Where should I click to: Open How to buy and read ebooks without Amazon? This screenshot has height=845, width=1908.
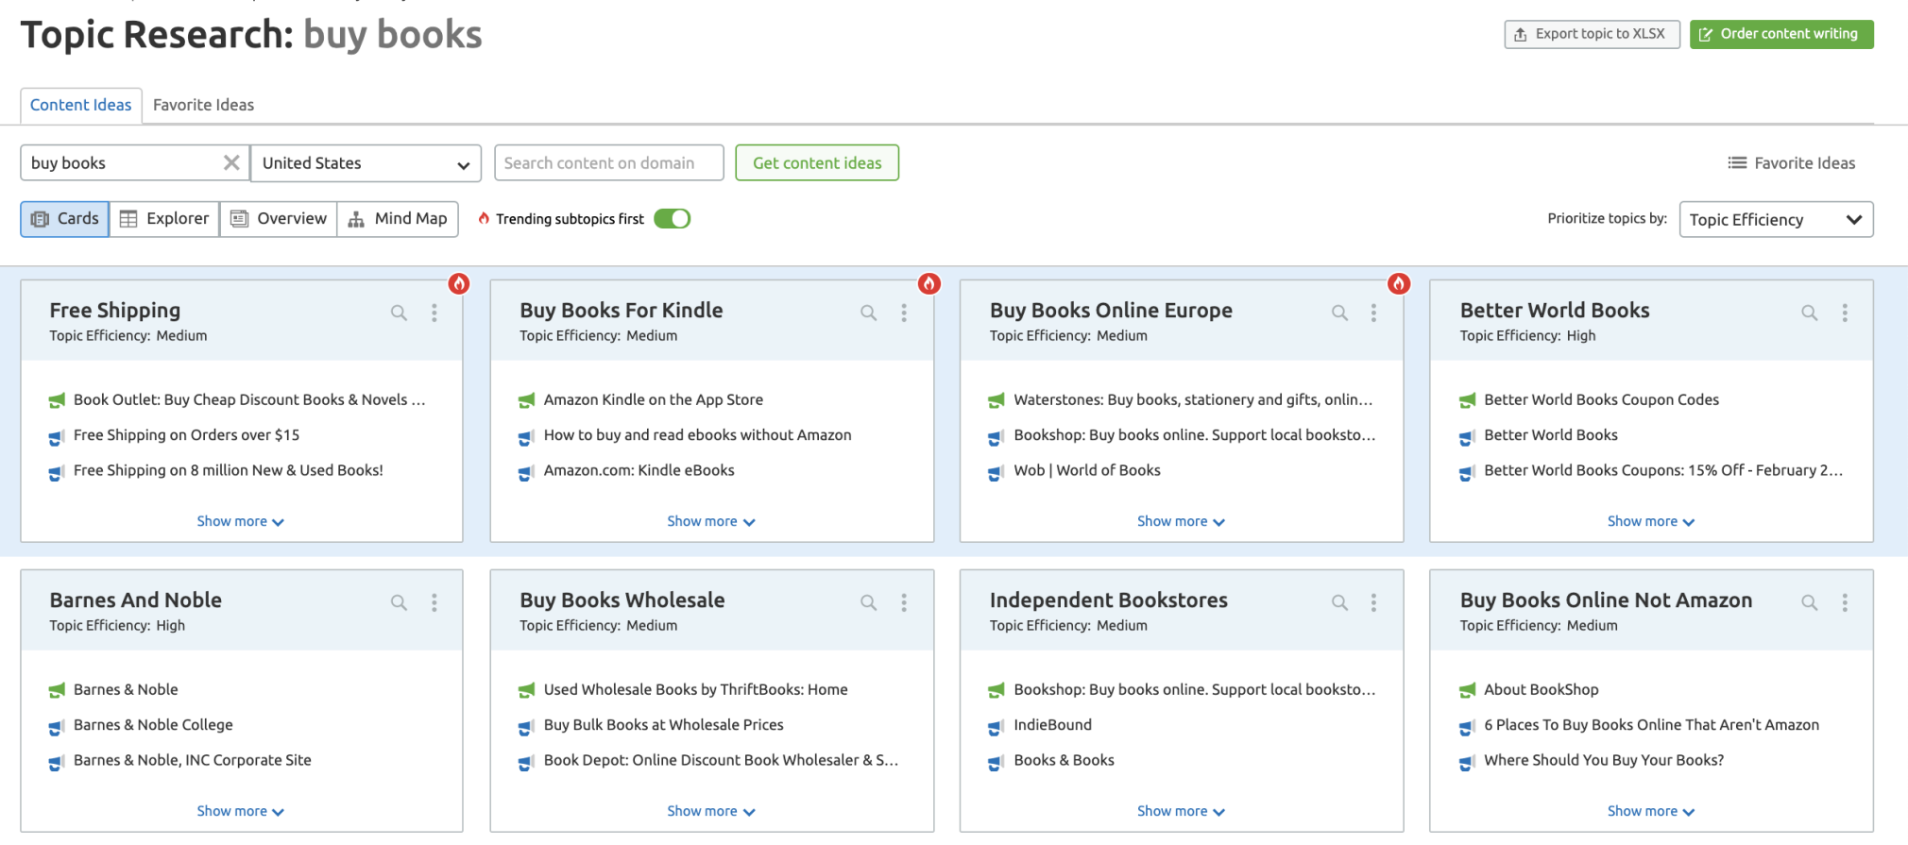(x=697, y=435)
